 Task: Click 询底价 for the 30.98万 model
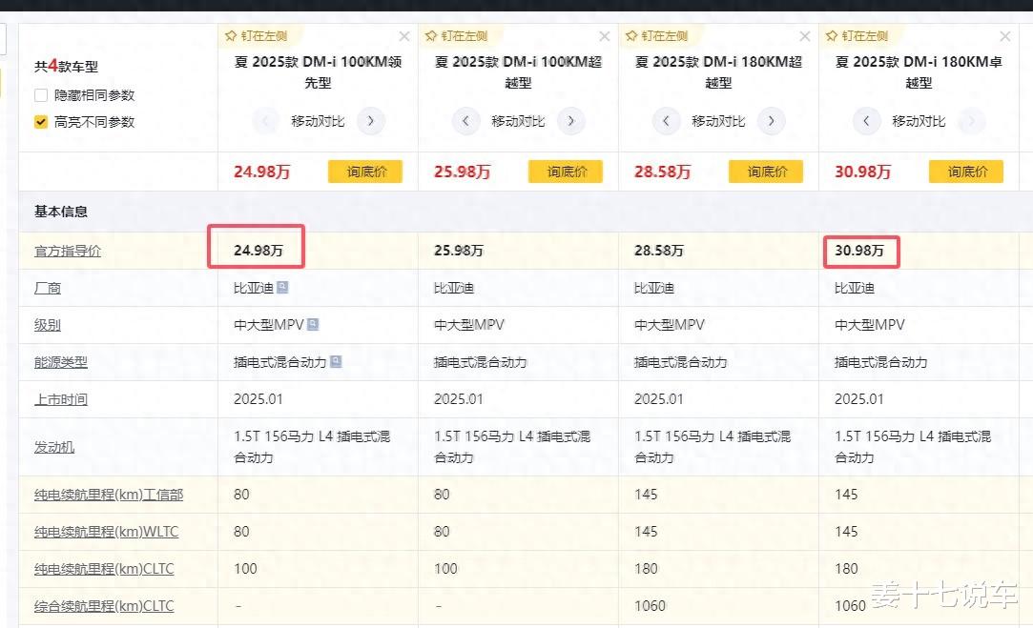click(x=966, y=172)
